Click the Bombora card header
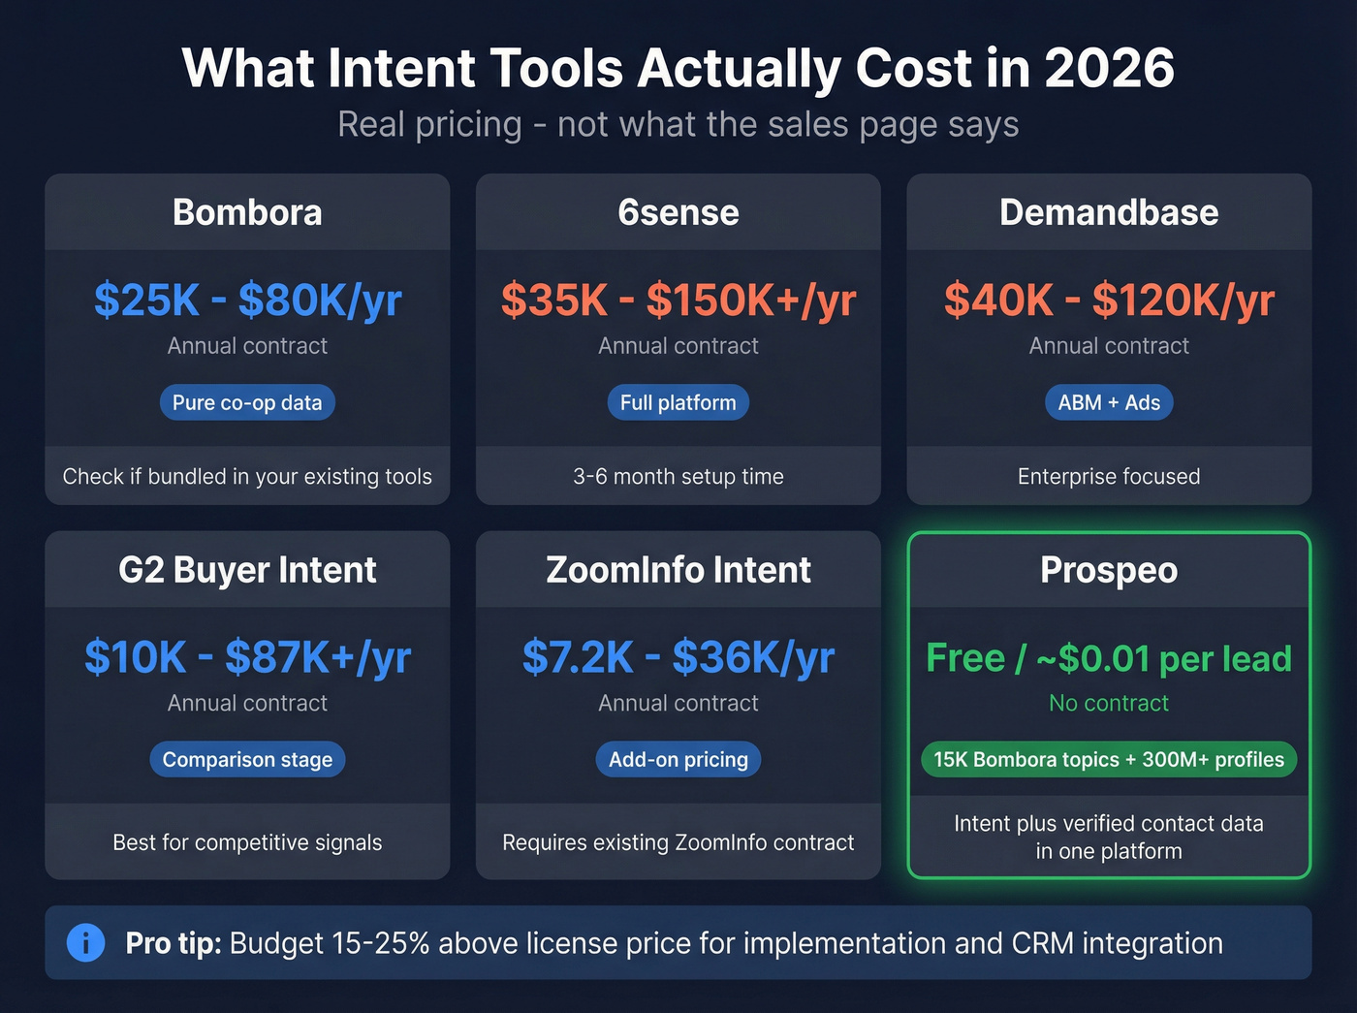Screen dimensions: 1357x1013 point(247,211)
